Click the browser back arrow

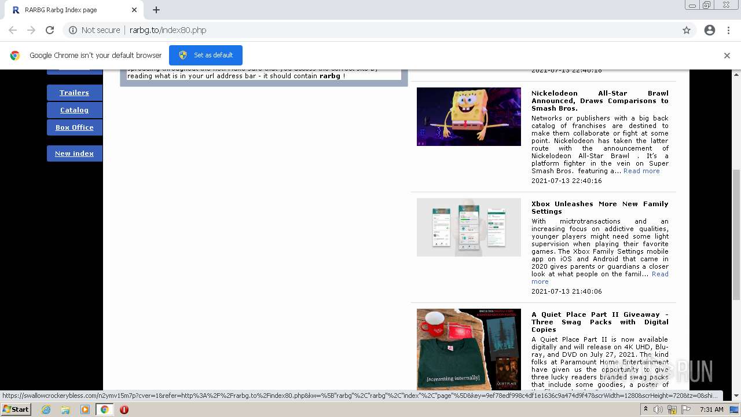(x=13, y=30)
